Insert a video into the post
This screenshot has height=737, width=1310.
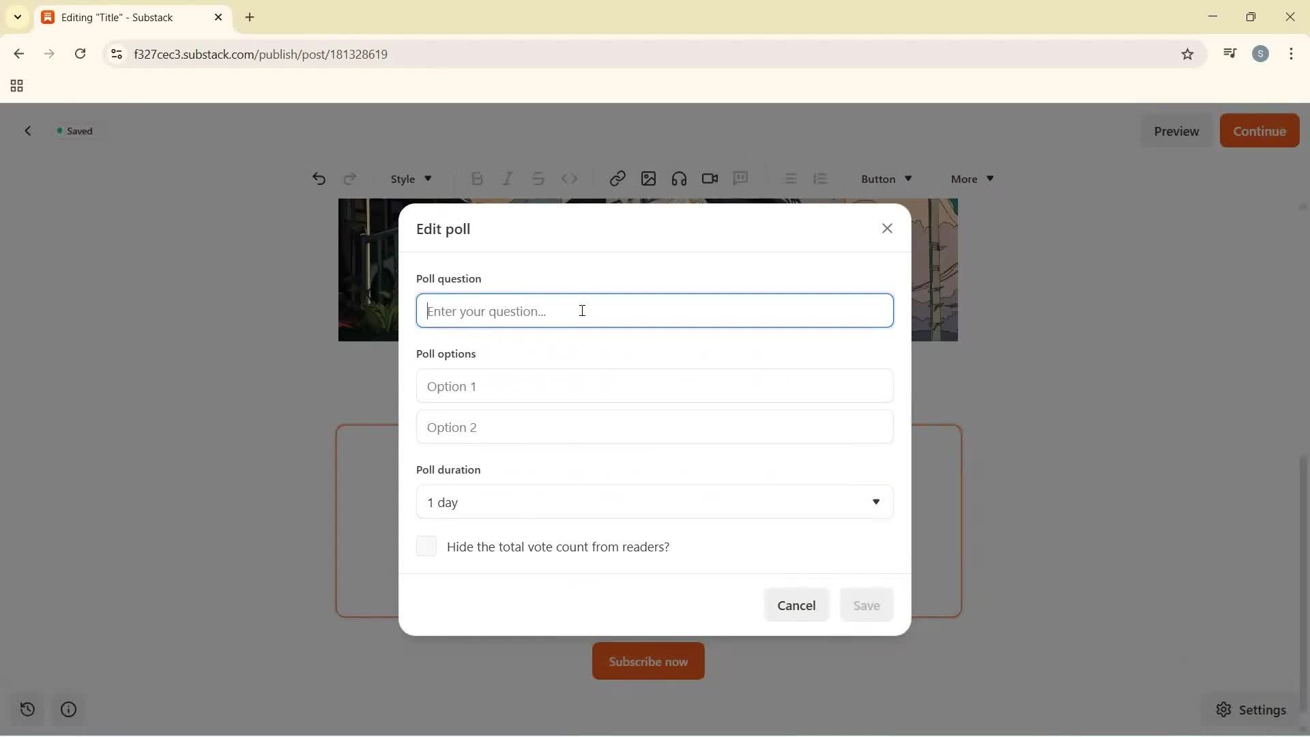point(710,178)
